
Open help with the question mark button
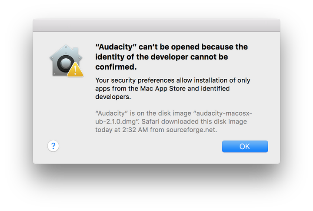pyautogui.click(x=53, y=146)
